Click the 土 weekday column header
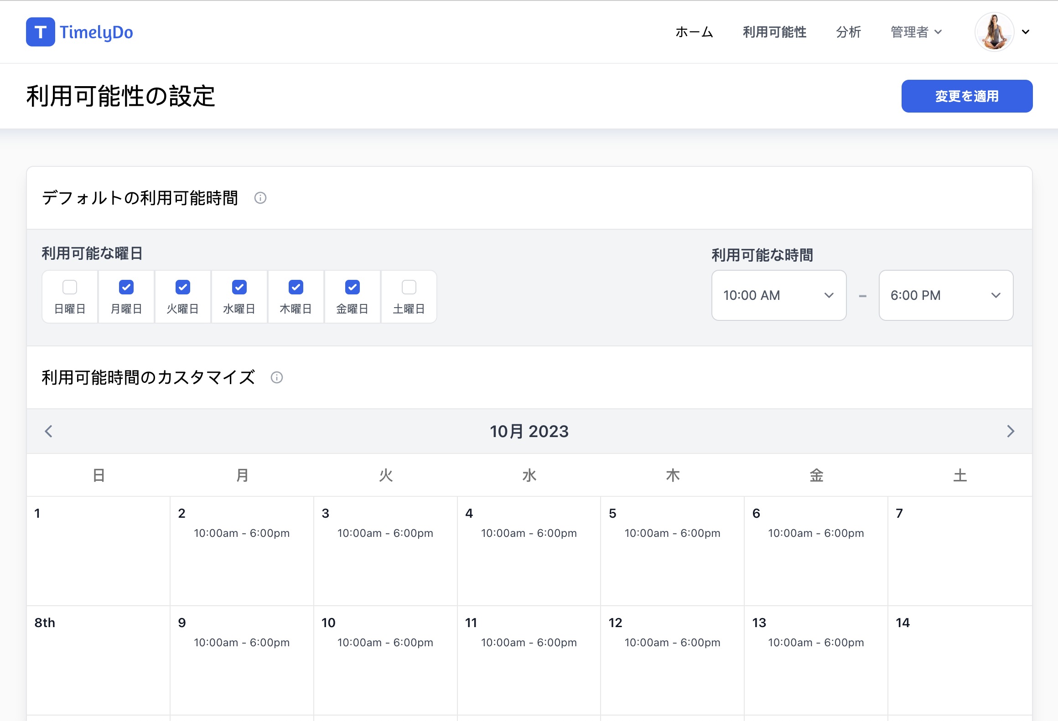The image size is (1058, 721). click(x=960, y=475)
